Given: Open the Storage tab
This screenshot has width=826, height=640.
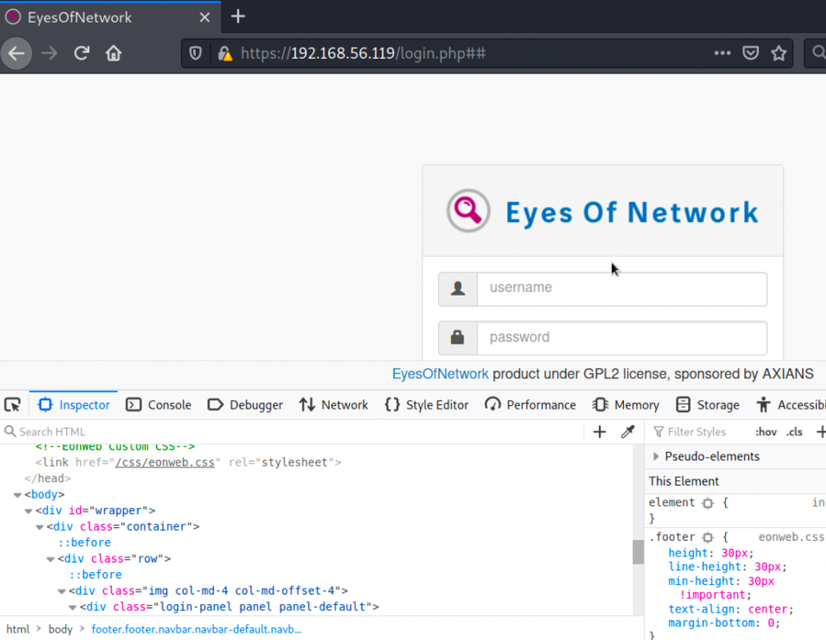Looking at the screenshot, I should pos(707,405).
